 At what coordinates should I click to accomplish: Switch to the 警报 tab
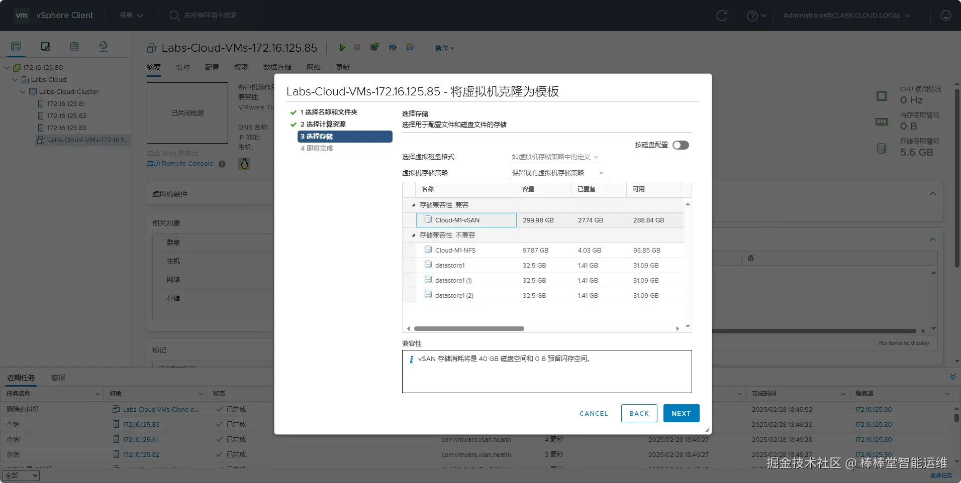(x=58, y=378)
